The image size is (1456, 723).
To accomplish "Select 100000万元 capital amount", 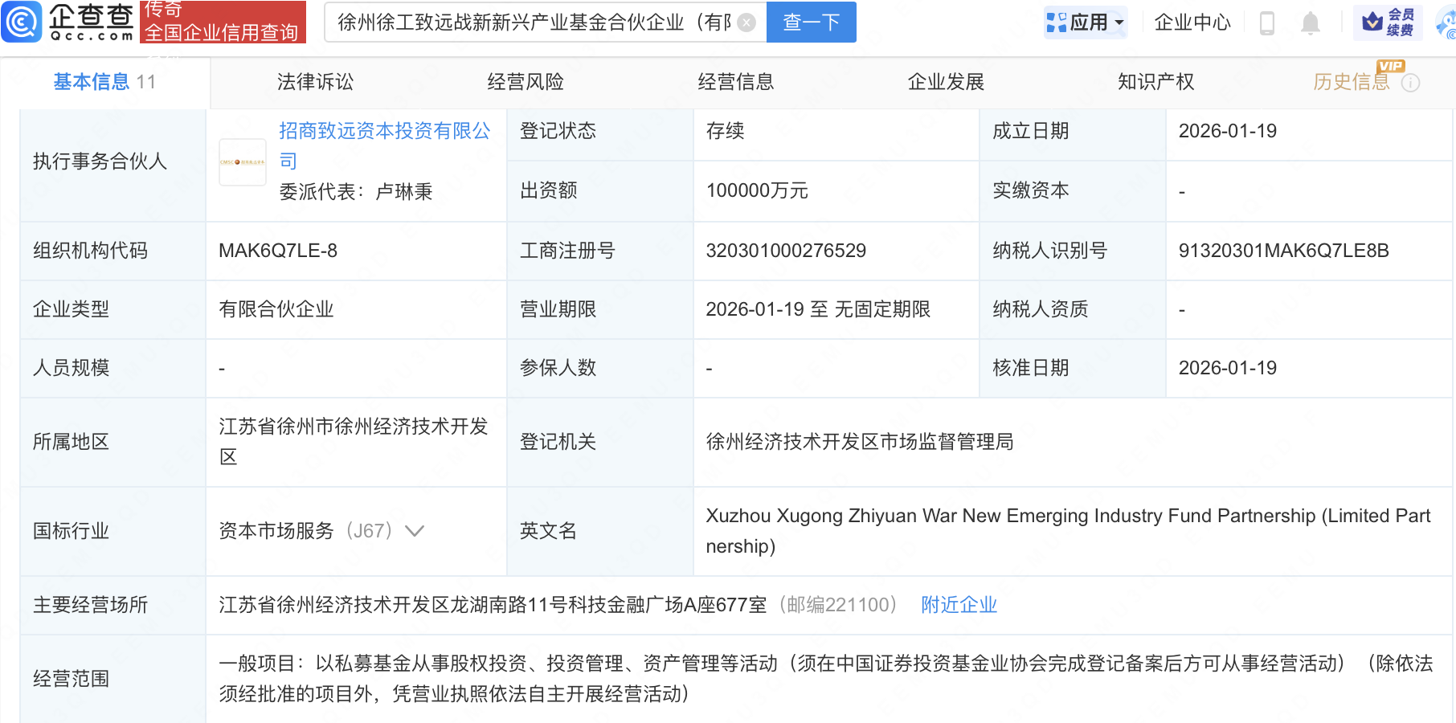I will coord(757,191).
